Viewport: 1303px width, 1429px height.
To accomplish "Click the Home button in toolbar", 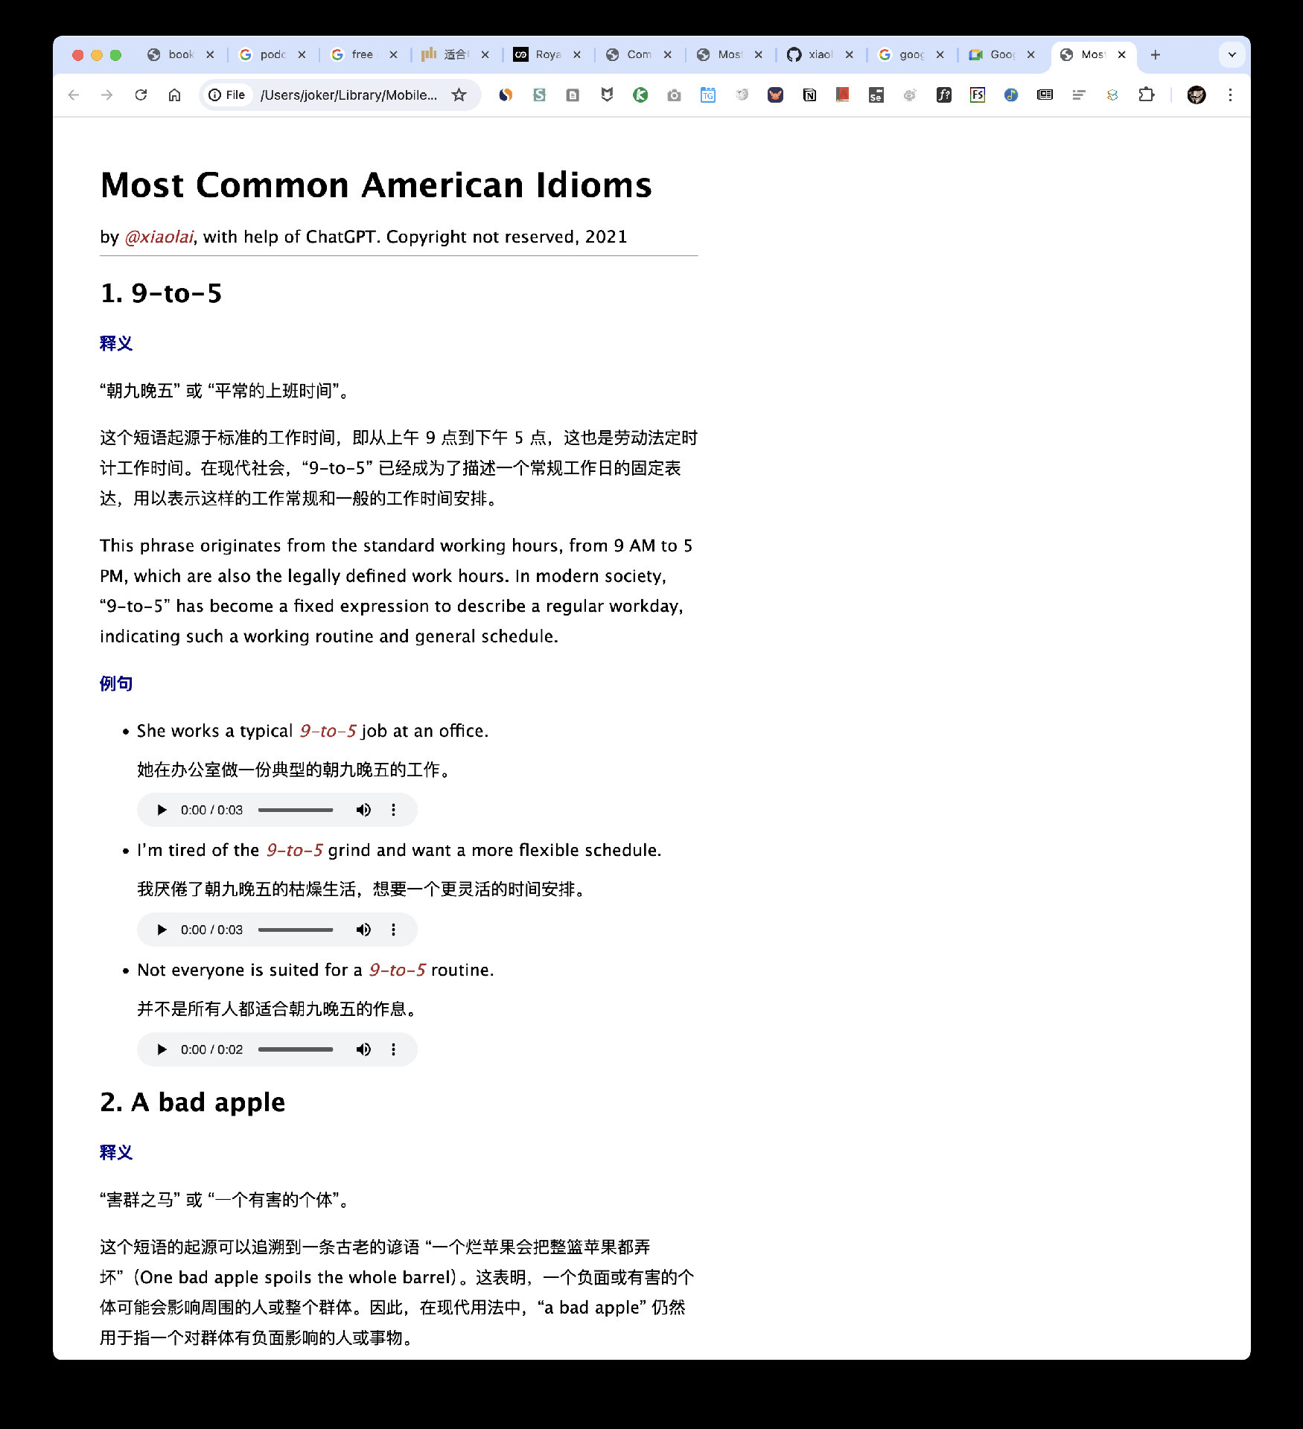I will coord(174,95).
